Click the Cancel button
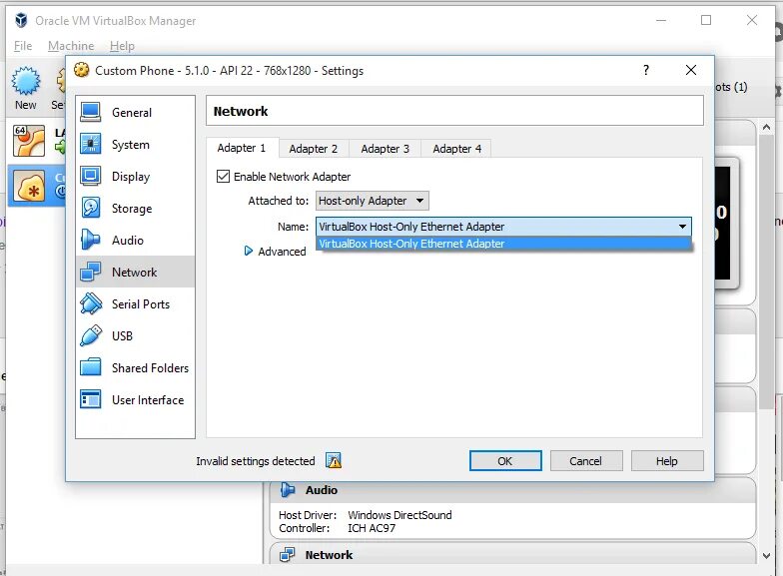Screen dimensions: 783x576 pyautogui.click(x=586, y=461)
